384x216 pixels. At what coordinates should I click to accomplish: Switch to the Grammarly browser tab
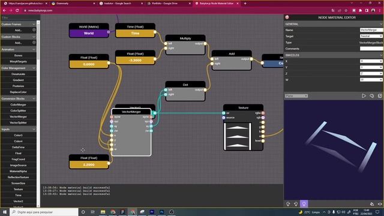click(x=73, y=4)
